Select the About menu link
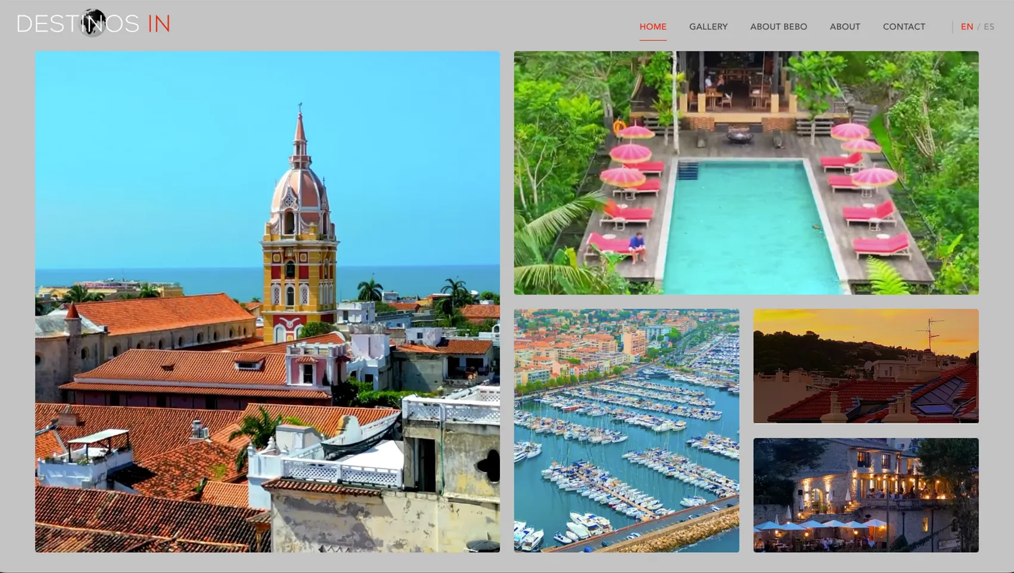 click(x=845, y=27)
